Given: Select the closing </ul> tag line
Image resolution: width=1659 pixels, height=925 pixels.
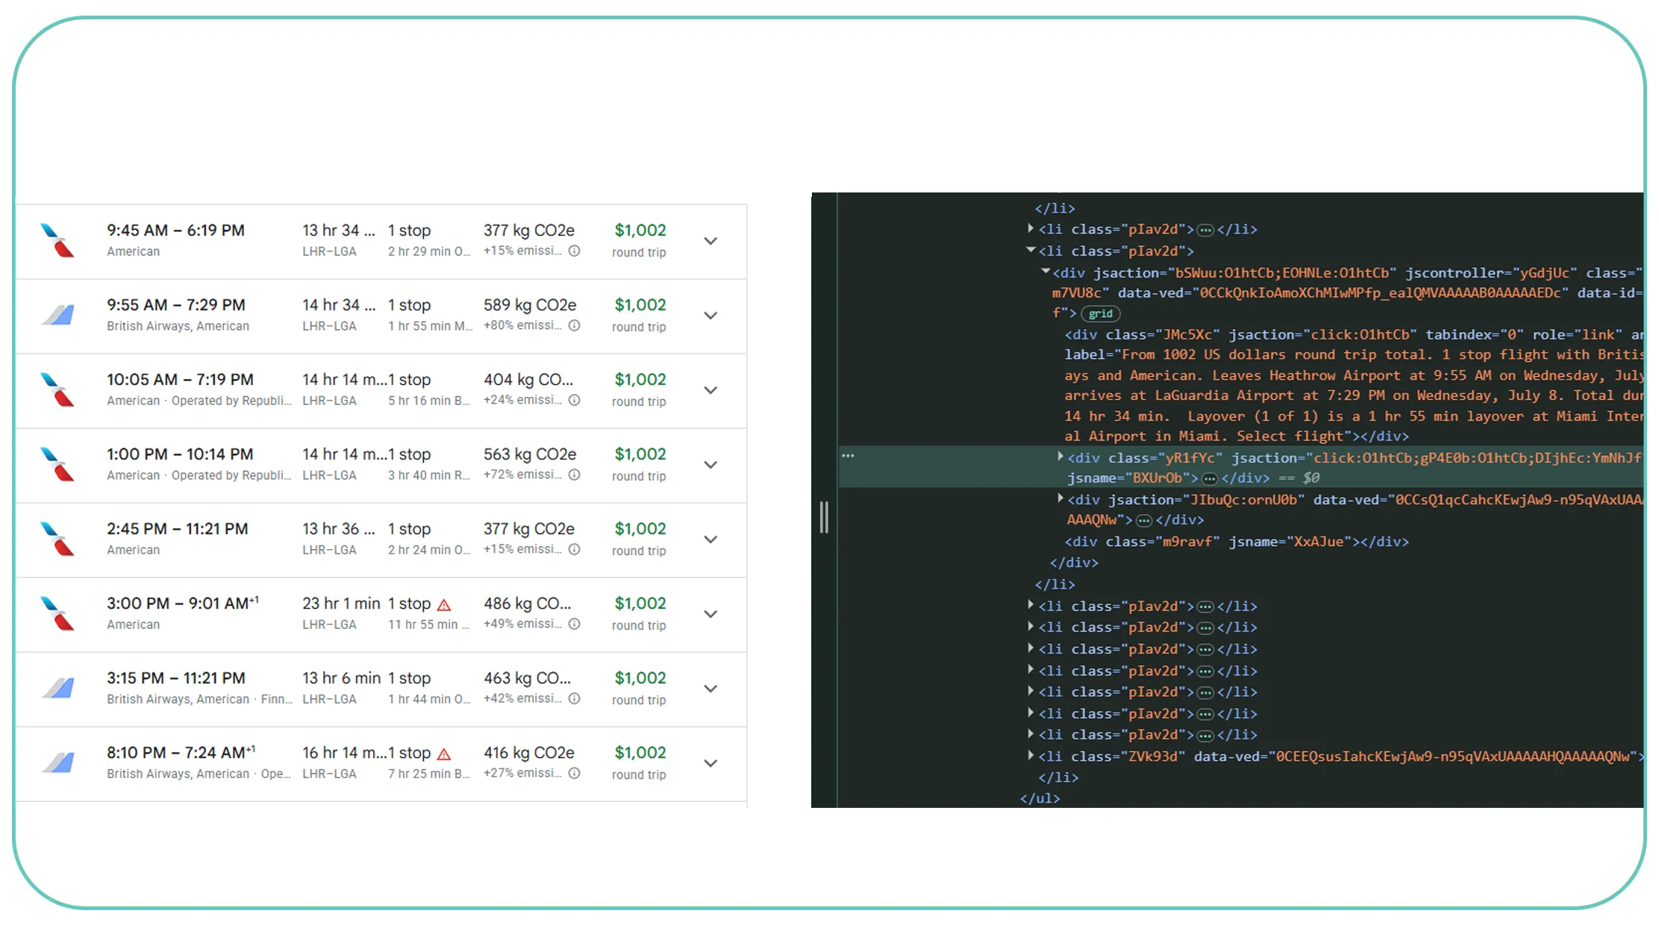Looking at the screenshot, I should click(x=1040, y=798).
